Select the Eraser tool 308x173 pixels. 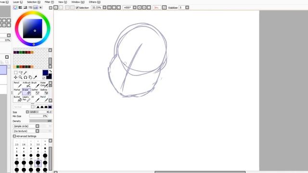(x=26, y=92)
